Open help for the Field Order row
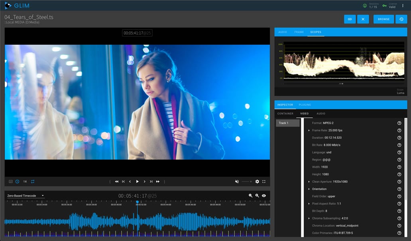 point(399,196)
